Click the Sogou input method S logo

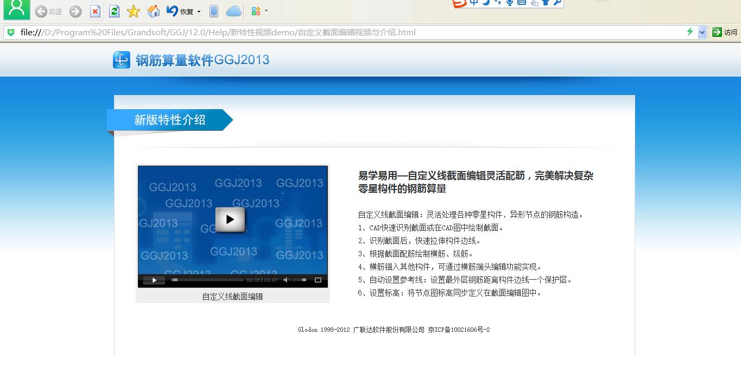point(459,3)
